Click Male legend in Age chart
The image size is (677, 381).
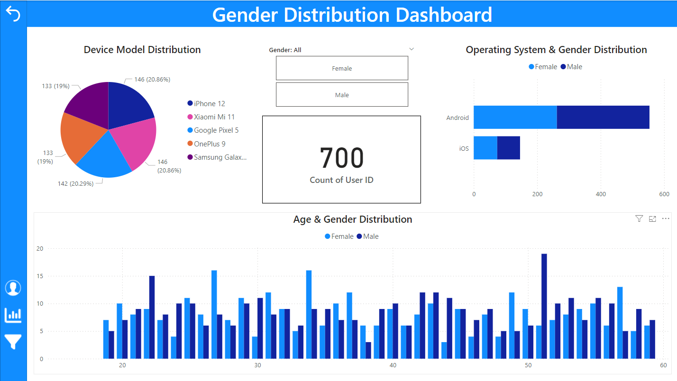tap(367, 236)
